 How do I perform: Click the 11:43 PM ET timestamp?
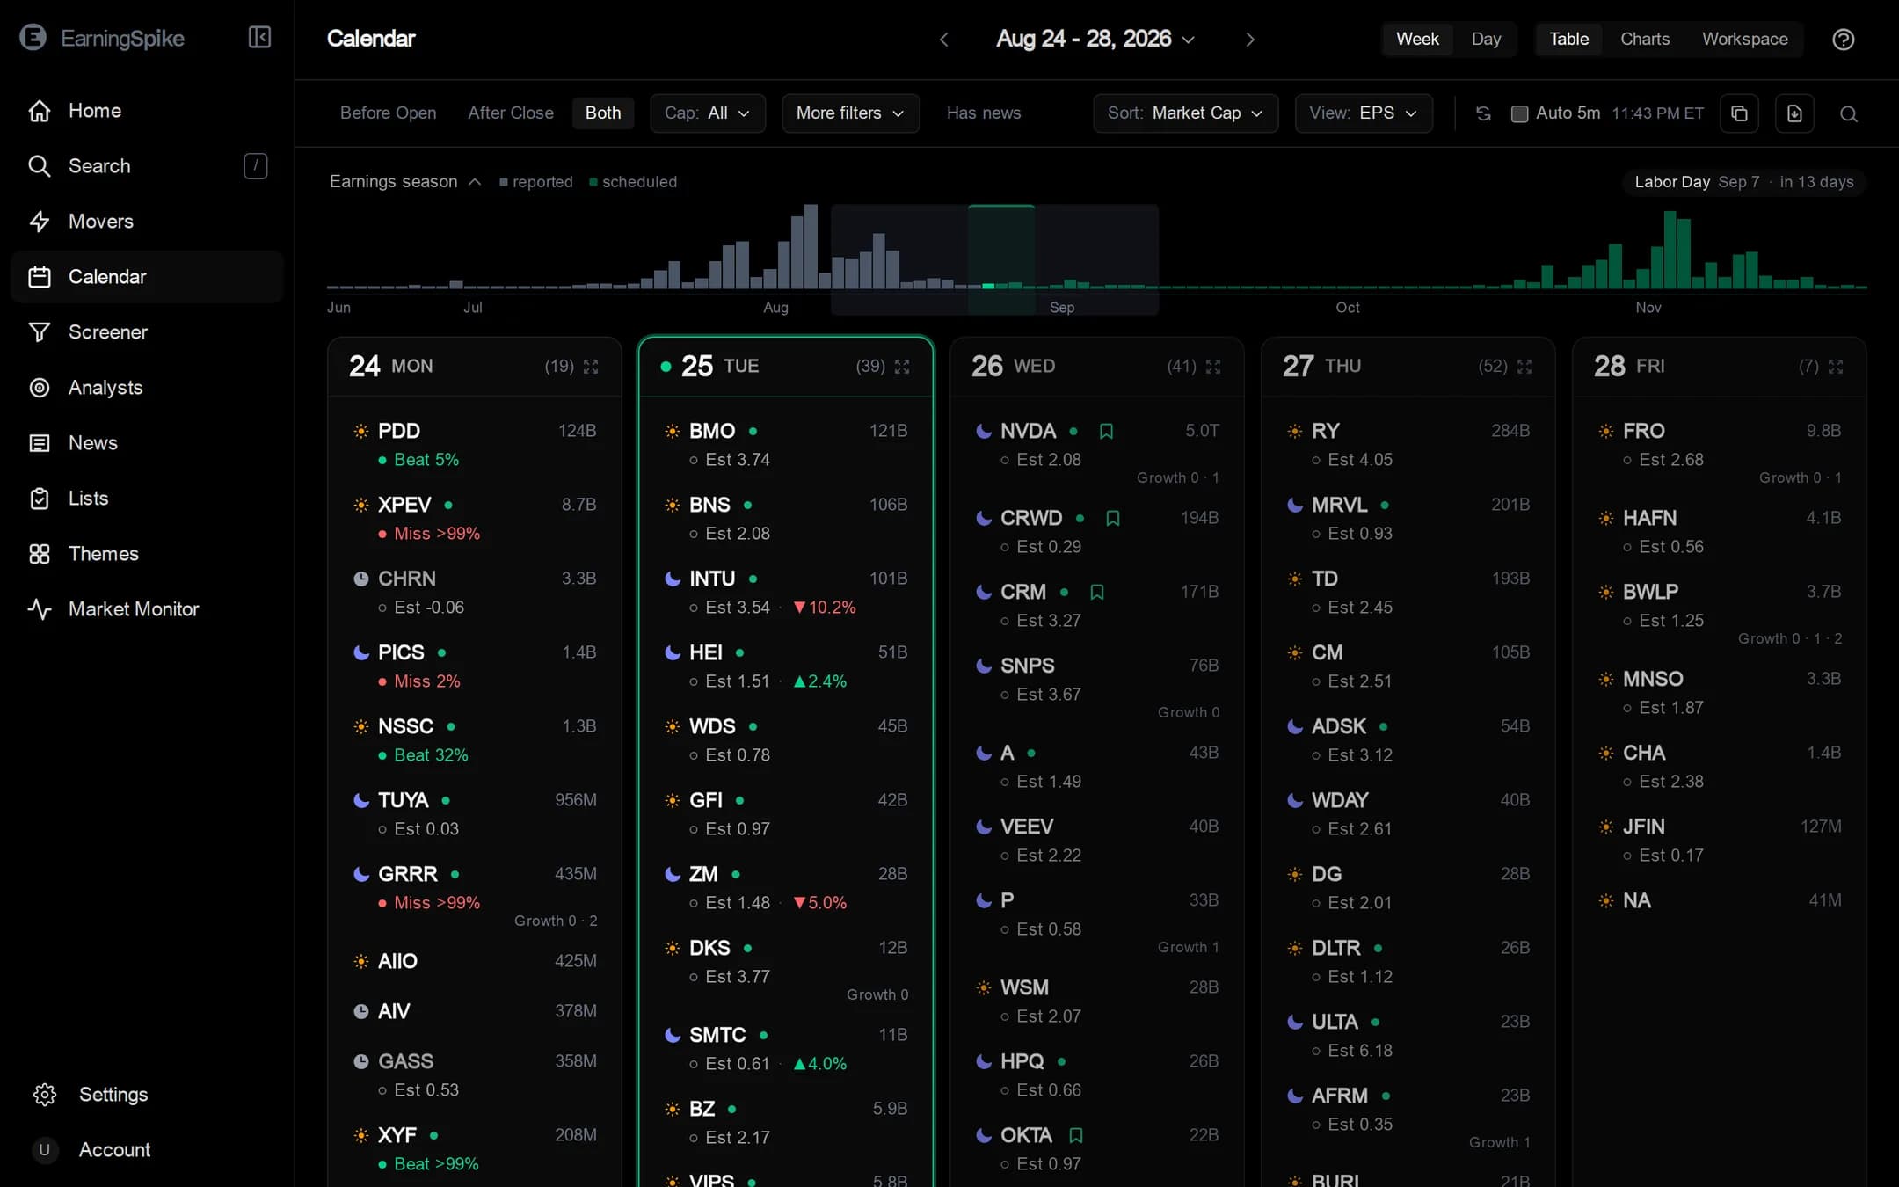(1658, 113)
